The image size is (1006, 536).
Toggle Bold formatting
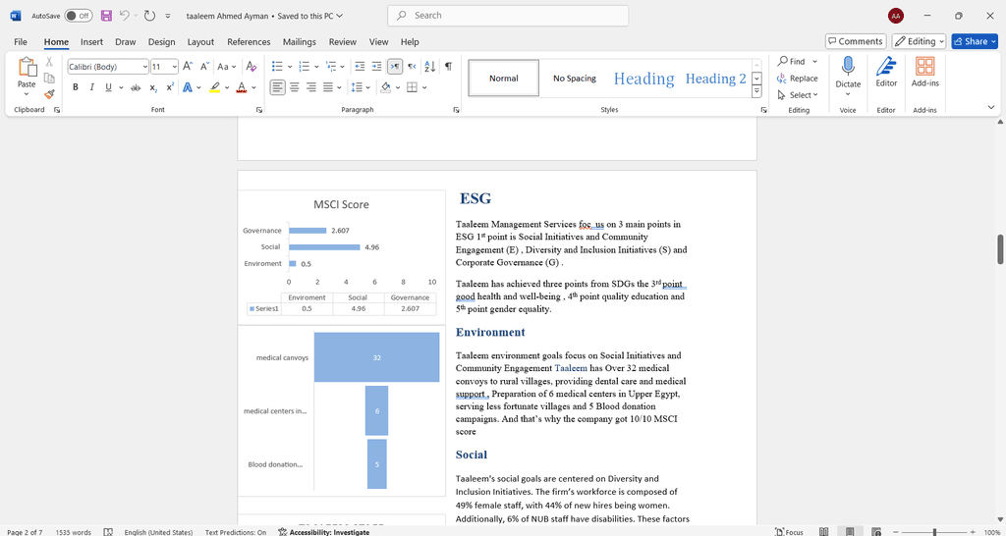point(76,87)
